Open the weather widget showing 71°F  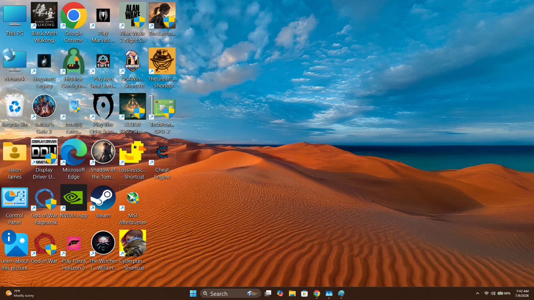[20, 293]
